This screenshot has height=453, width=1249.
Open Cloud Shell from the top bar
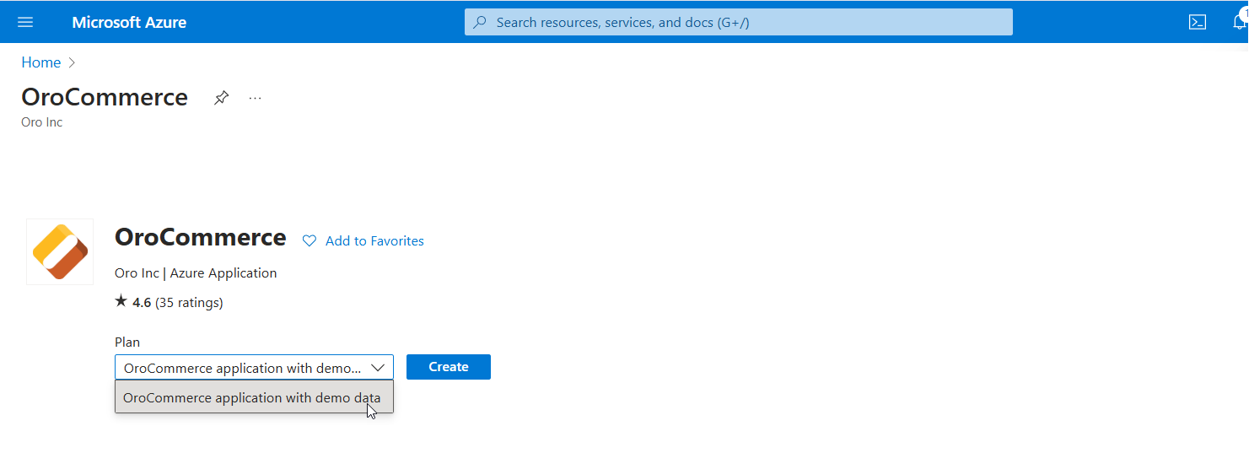(x=1197, y=23)
